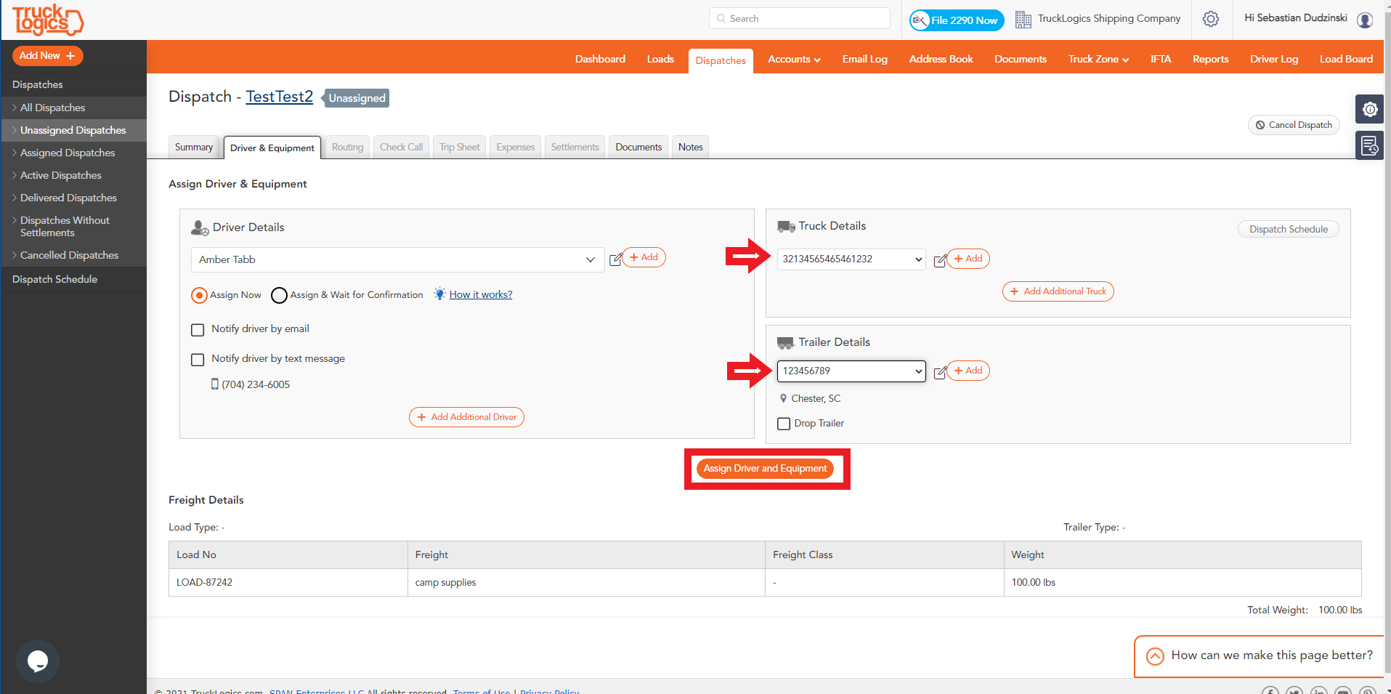Open the TestTest2 dispatch link
The width and height of the screenshot is (1391, 694).
(280, 97)
